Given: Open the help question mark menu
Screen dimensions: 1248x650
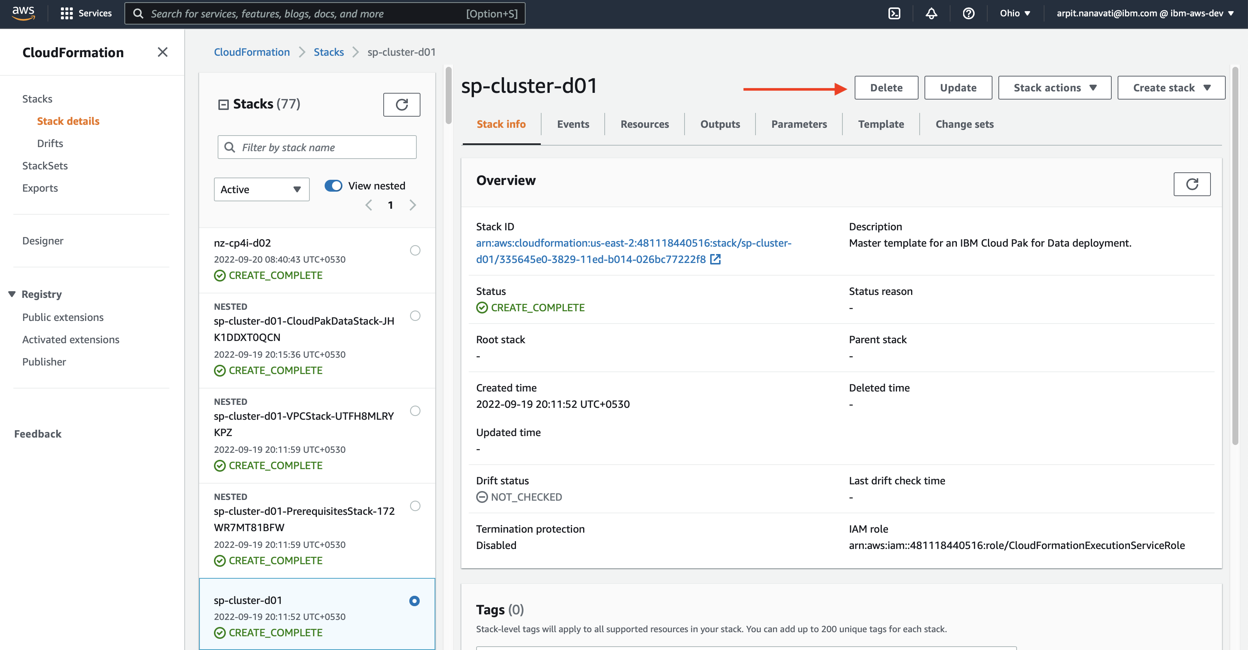Looking at the screenshot, I should [x=968, y=14].
